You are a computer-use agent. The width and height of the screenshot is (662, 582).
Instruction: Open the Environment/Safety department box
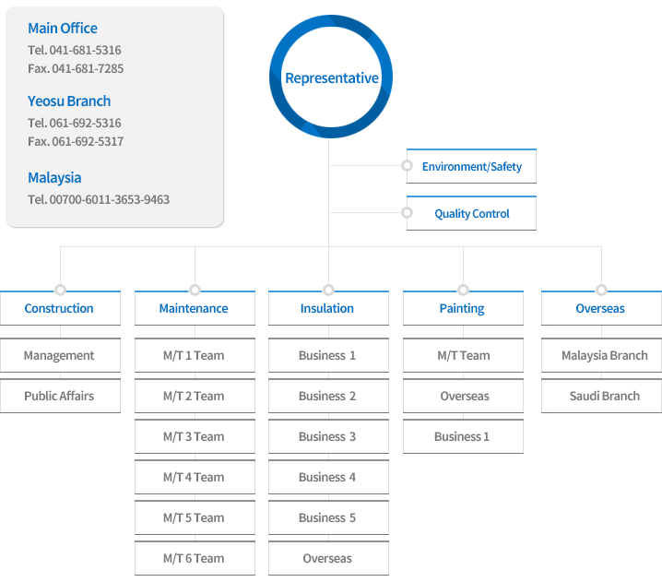471,167
